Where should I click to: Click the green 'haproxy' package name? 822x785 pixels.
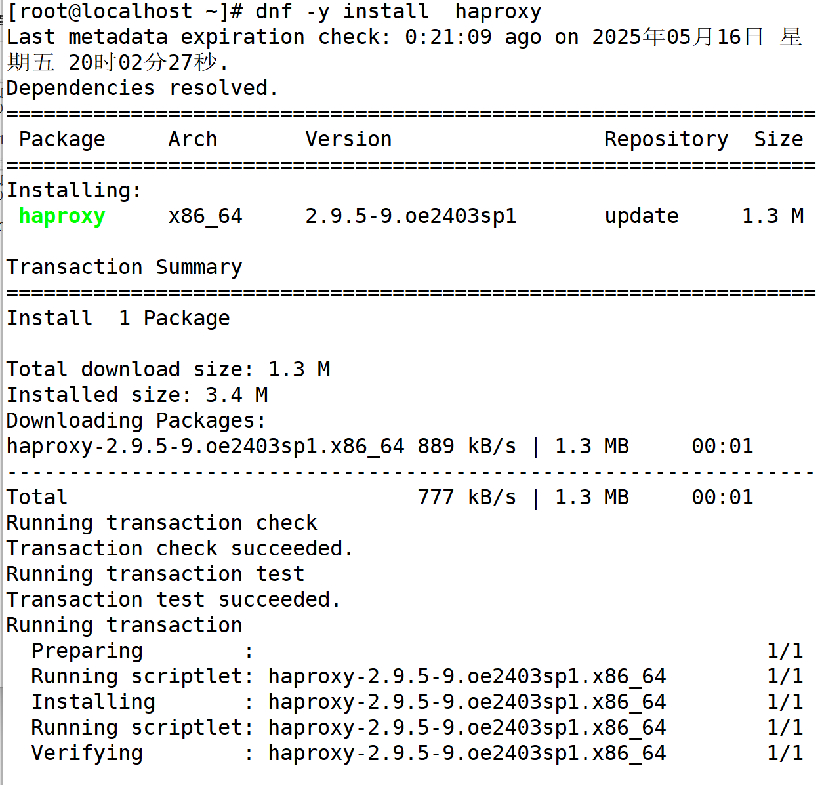(x=62, y=216)
